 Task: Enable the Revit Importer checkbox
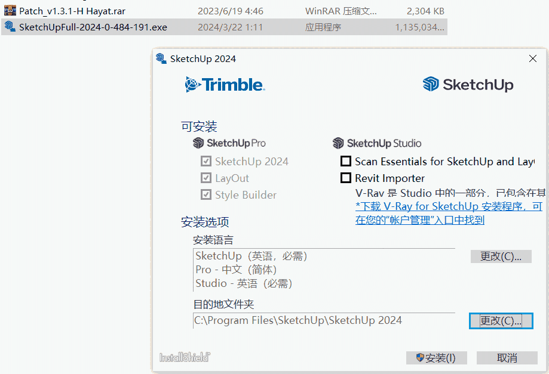346,178
